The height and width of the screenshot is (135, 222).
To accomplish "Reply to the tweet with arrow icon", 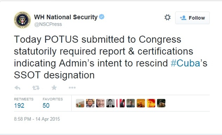I will point(18,88).
